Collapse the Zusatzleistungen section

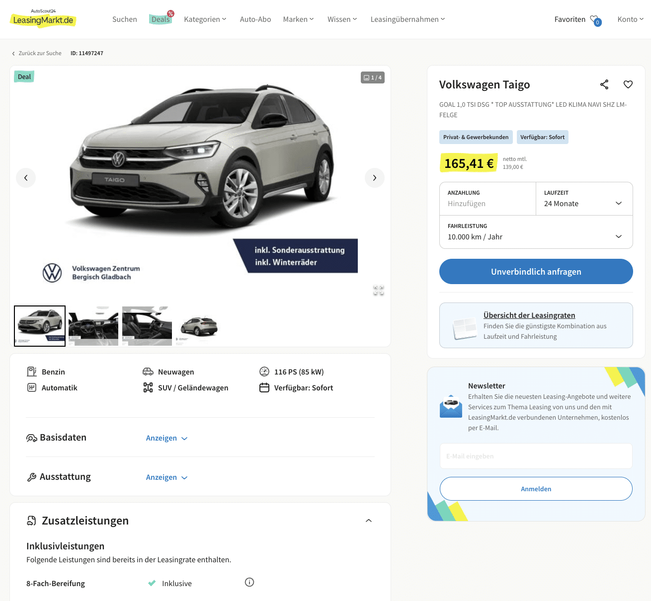(369, 521)
